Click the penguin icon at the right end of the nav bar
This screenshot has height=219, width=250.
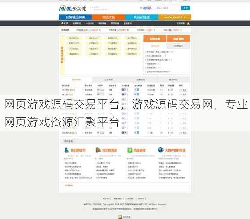(x=188, y=23)
